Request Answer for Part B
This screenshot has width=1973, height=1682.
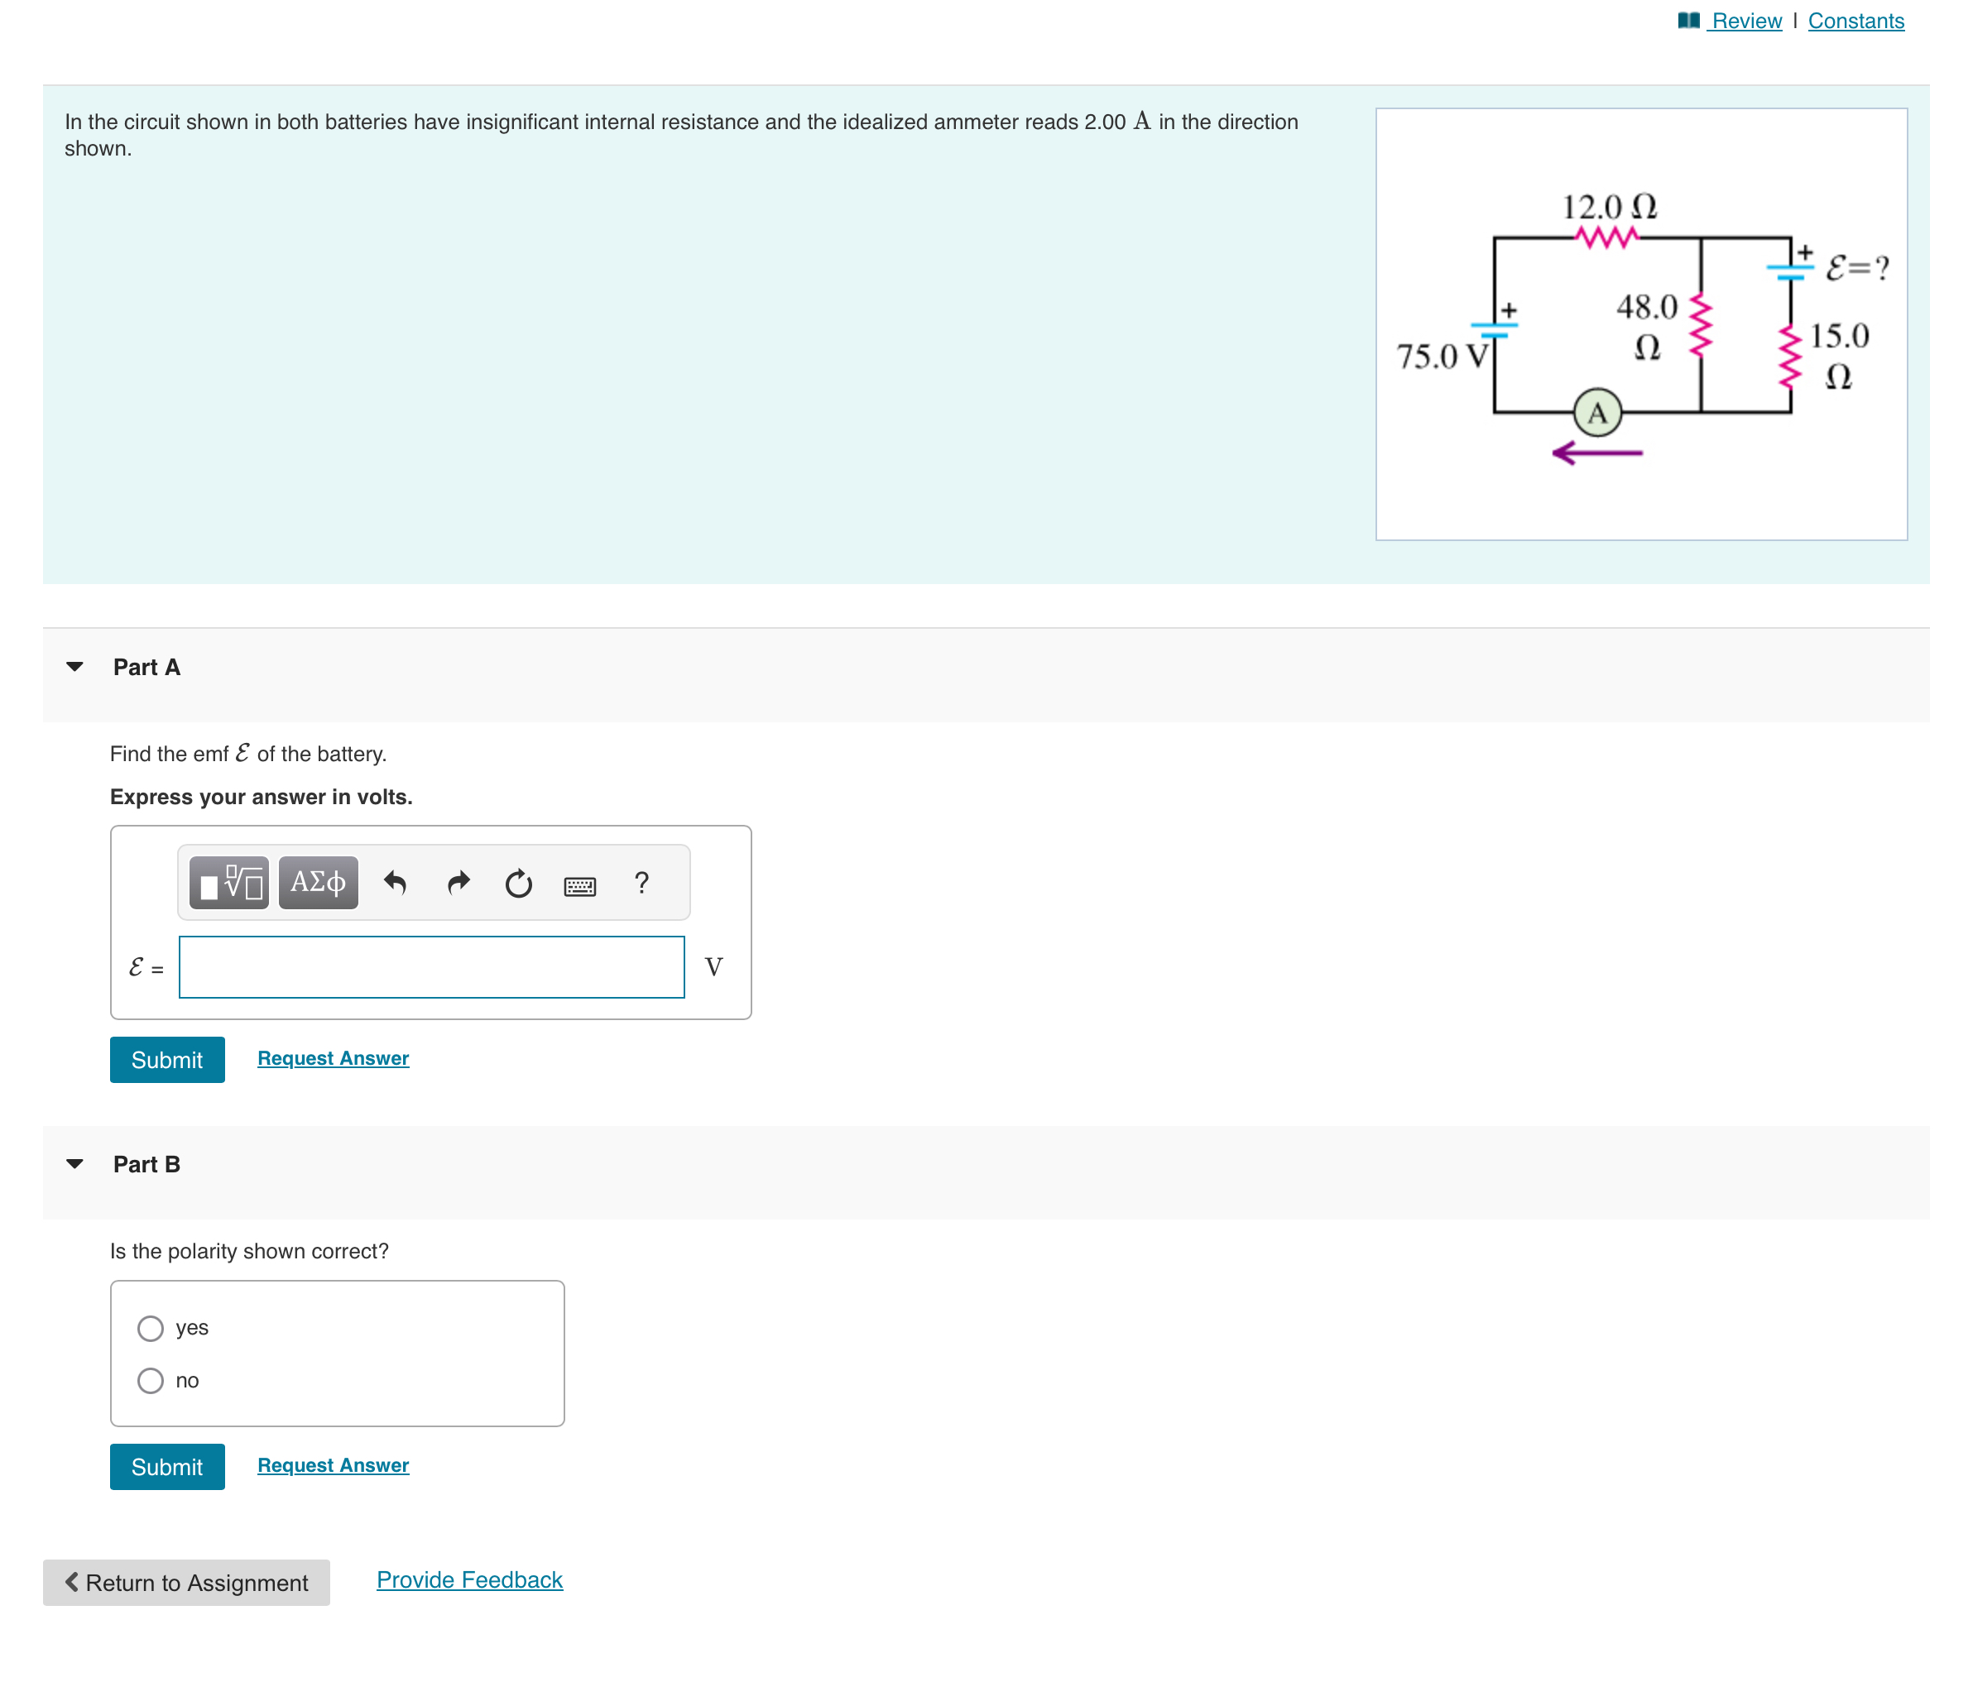tap(334, 1465)
